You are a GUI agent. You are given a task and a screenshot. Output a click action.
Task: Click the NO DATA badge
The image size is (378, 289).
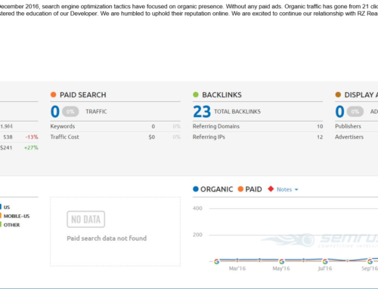[x=85, y=220]
